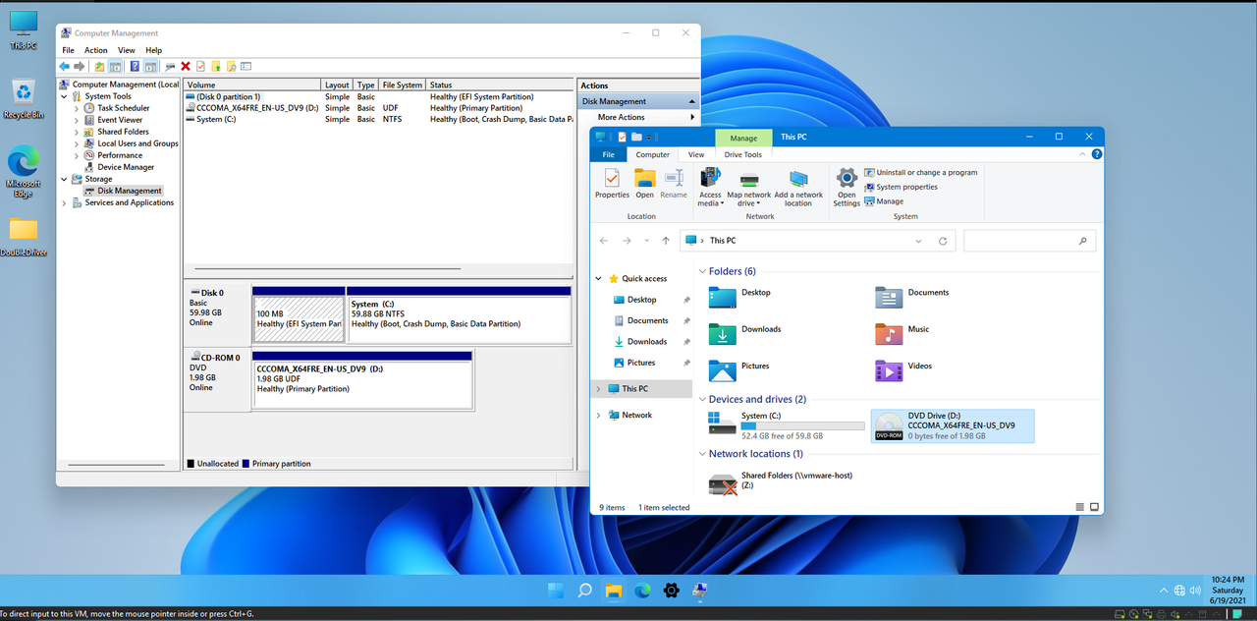Click the blue Back arrow in Computer Management toolbar
1257x621 pixels.
click(x=65, y=66)
